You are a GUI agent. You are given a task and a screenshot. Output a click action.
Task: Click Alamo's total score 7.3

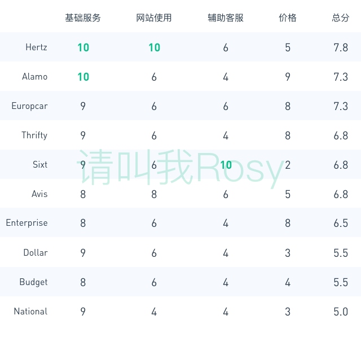pos(341,77)
